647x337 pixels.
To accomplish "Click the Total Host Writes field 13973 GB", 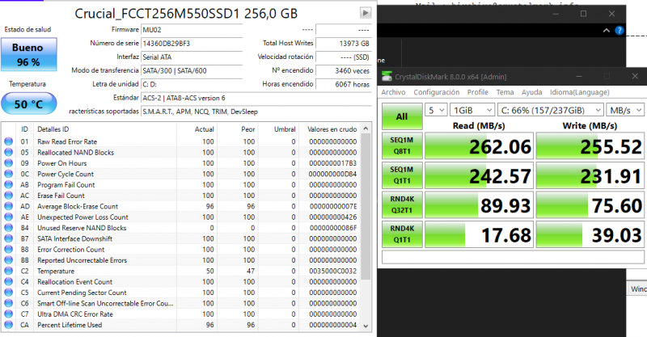I will 344,44.
